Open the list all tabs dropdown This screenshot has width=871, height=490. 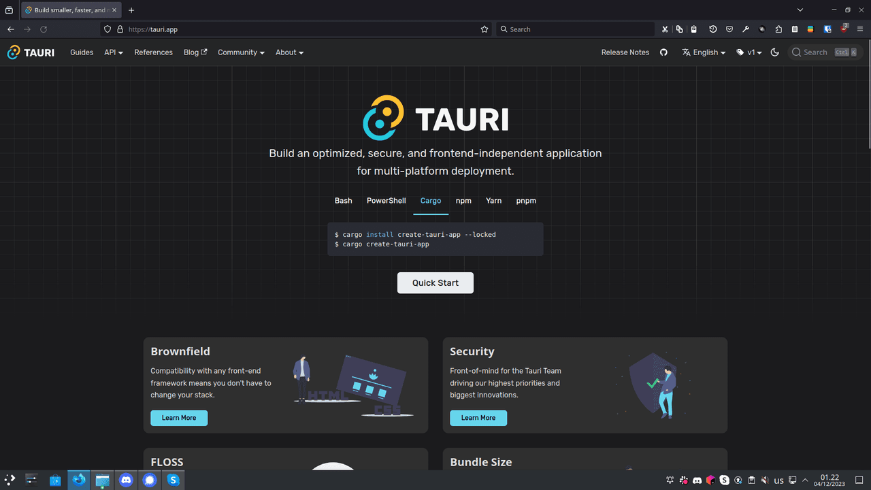800,10
